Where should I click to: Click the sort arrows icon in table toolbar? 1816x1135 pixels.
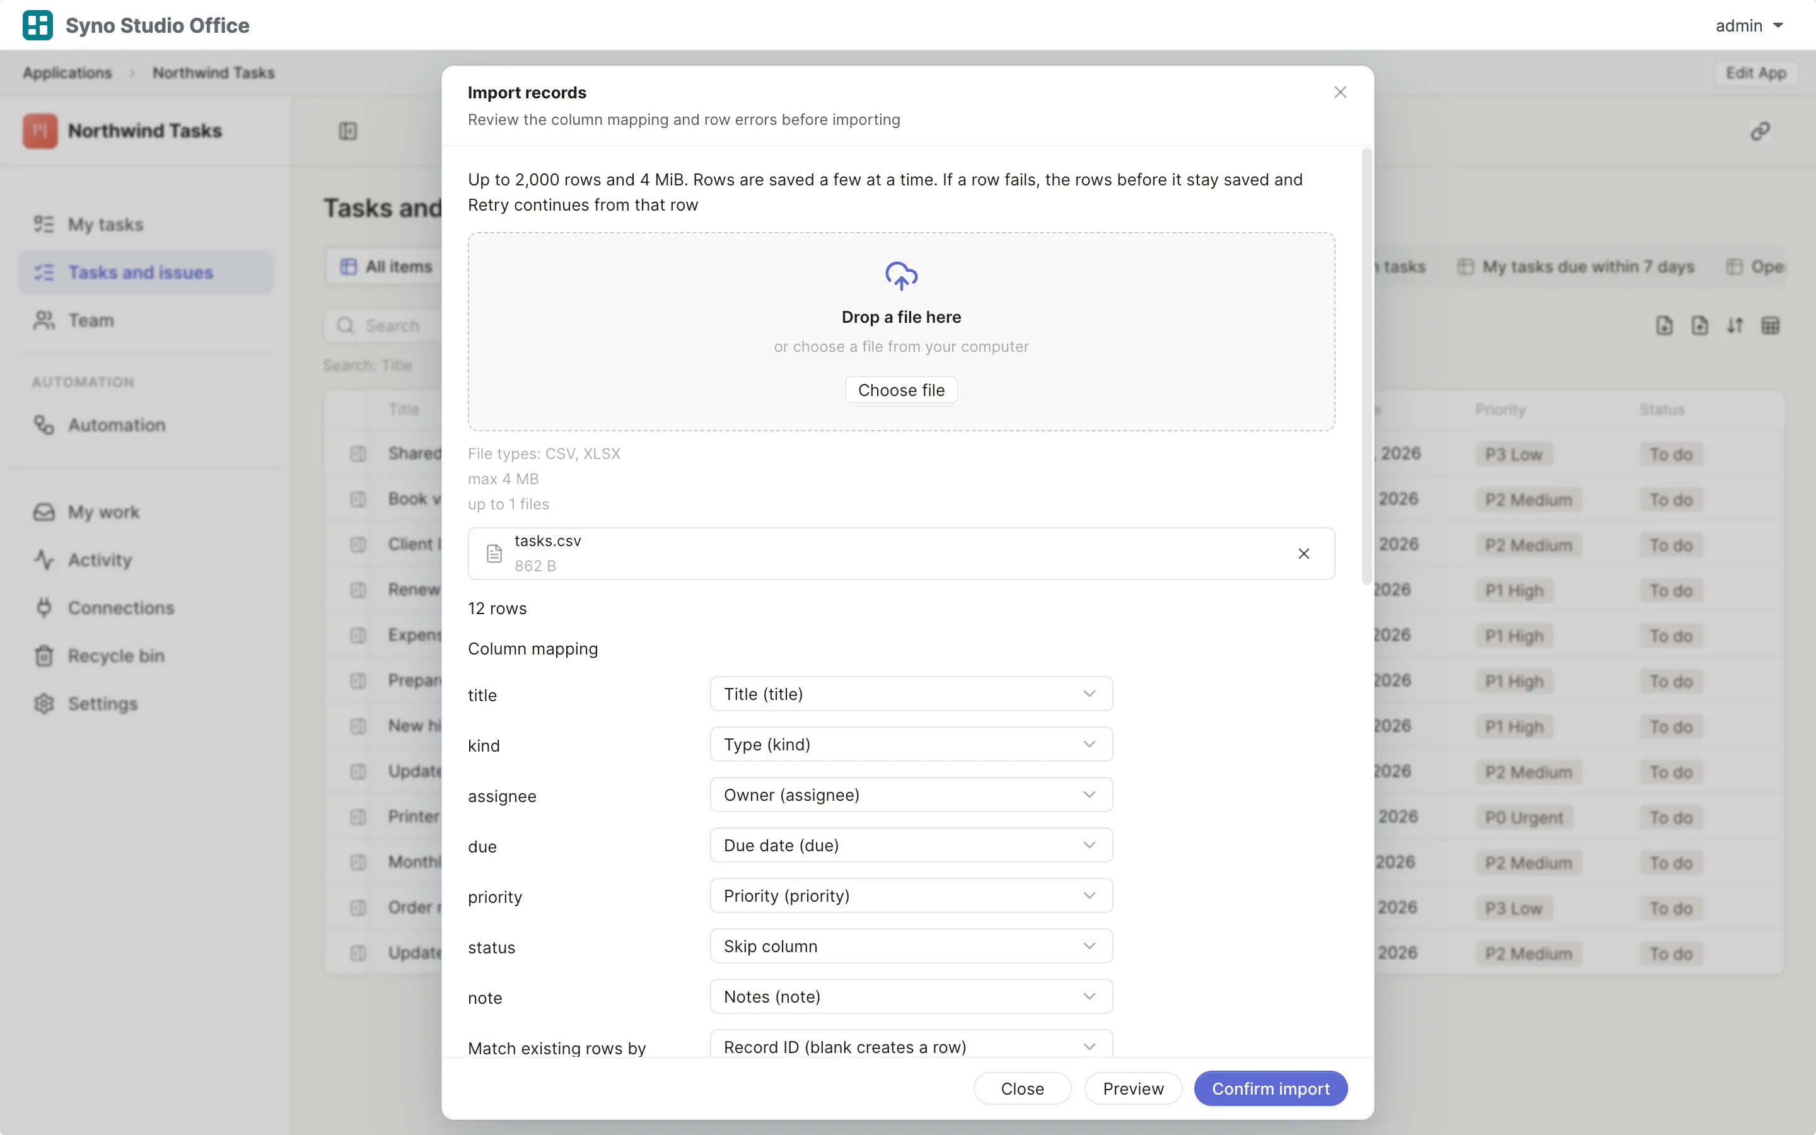(x=1735, y=326)
